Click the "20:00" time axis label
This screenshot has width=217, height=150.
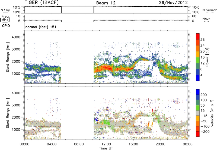161,144
